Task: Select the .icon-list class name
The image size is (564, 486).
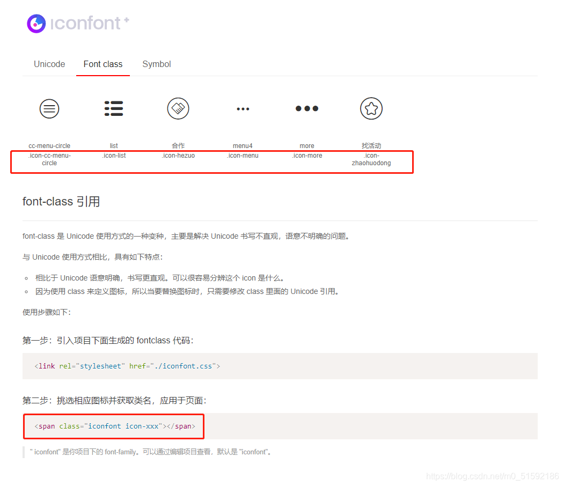Action: tap(114, 155)
